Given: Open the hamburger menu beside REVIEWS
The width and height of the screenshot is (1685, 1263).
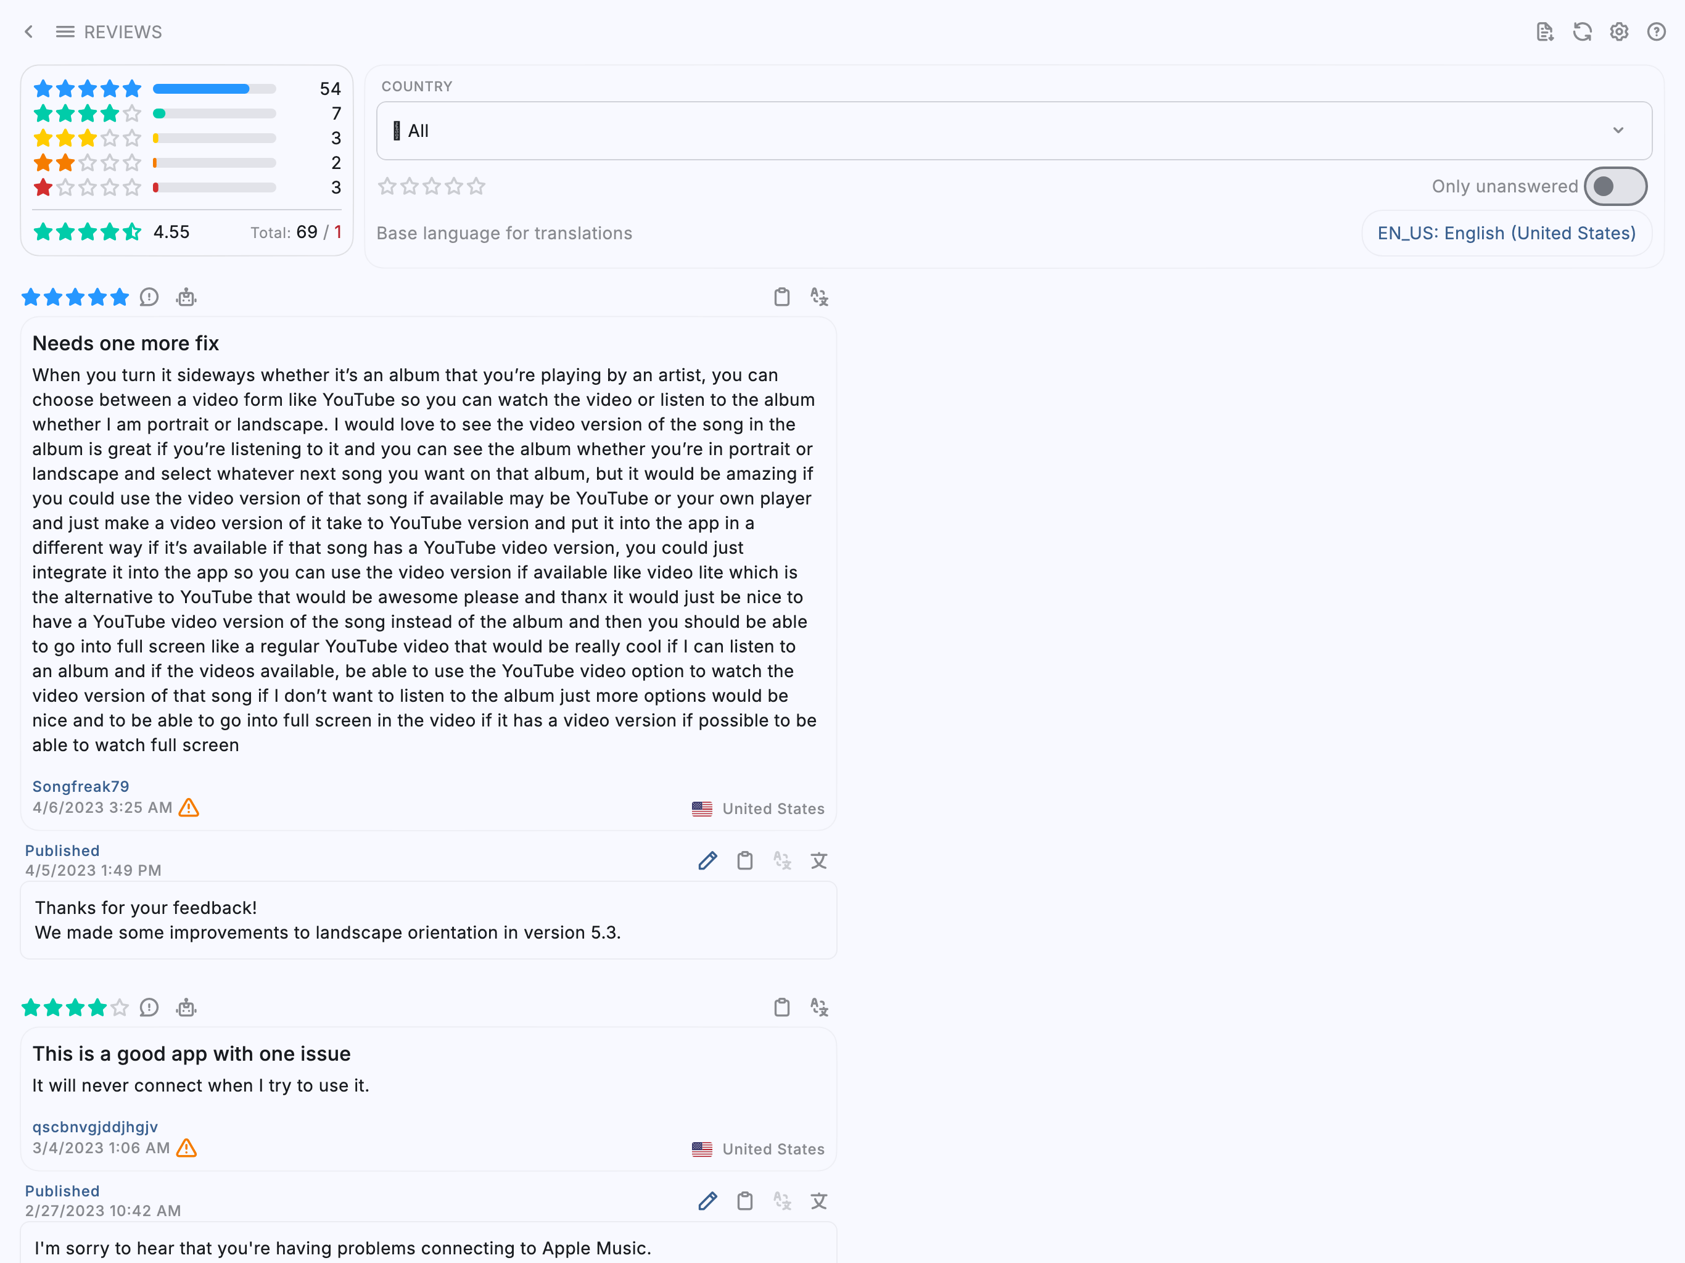Looking at the screenshot, I should [x=65, y=32].
